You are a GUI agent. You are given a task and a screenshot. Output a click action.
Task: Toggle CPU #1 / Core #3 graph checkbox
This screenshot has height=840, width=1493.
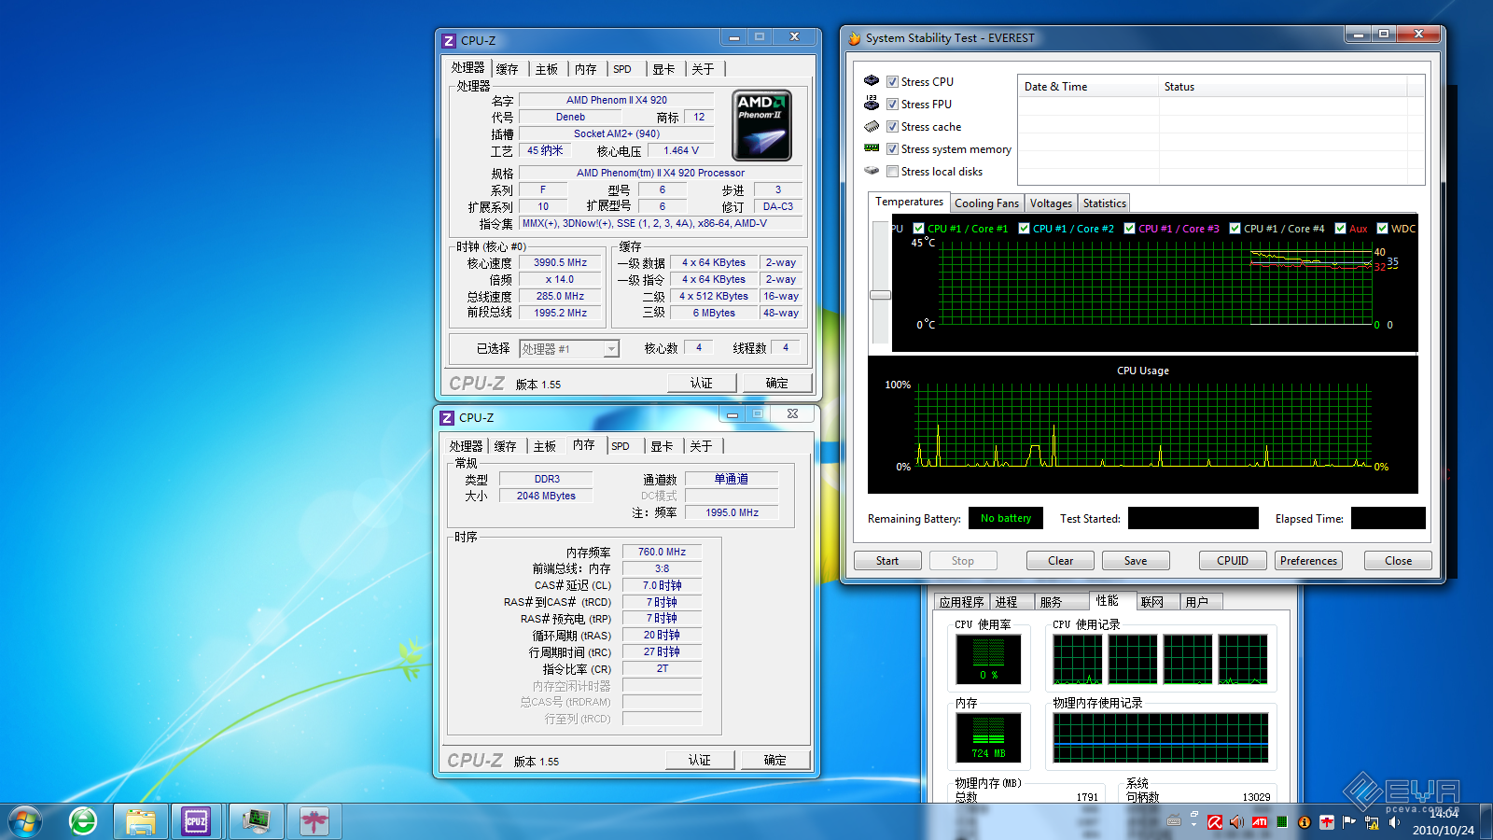point(1129,229)
